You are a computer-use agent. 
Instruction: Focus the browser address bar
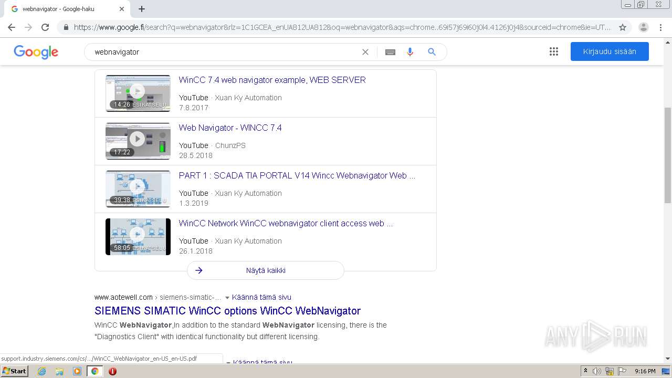pyautogui.click(x=341, y=27)
